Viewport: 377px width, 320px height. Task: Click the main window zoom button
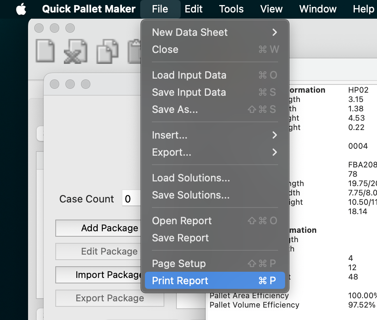[x=70, y=28]
